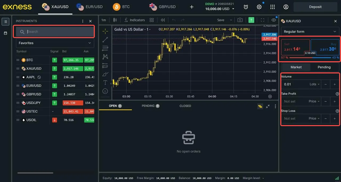Switch to the BTC instrument tab
Viewport: 341px width, 182px height.
tap(121, 7)
